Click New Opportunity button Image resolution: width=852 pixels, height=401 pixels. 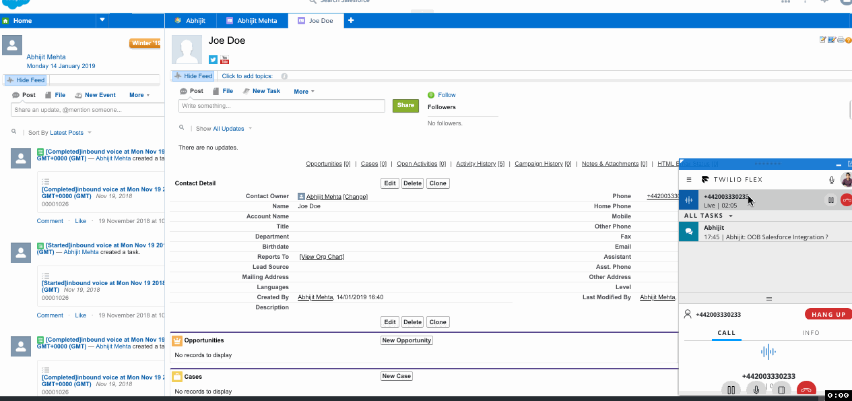(x=406, y=340)
